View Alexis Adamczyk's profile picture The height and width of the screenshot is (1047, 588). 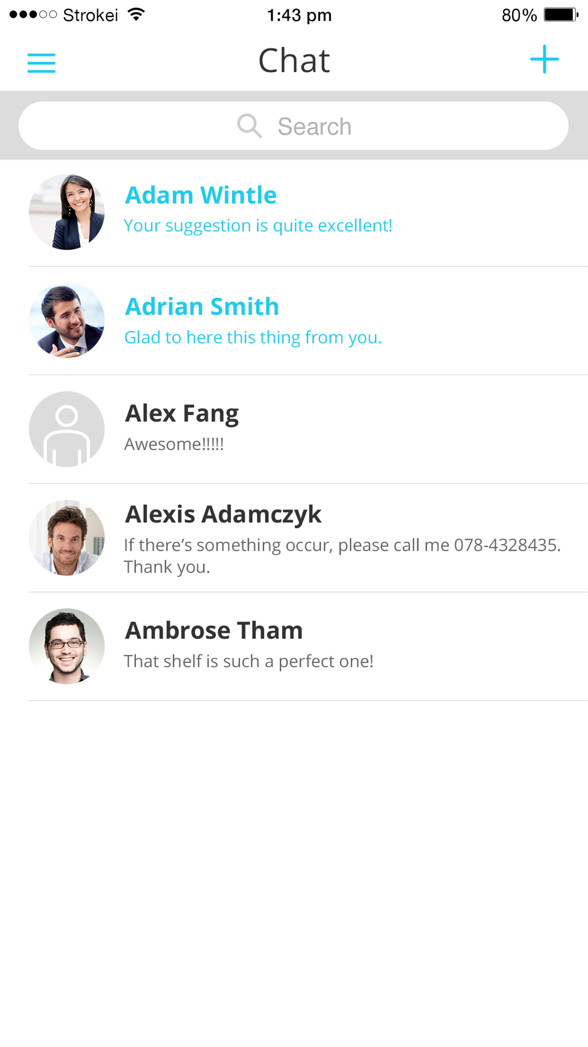click(x=67, y=538)
